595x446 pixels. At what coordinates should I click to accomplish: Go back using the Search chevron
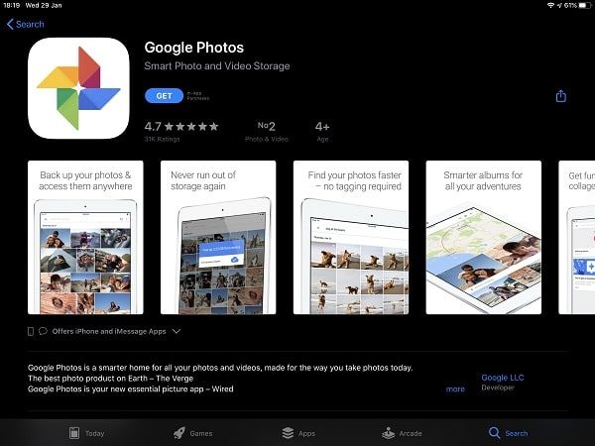click(x=10, y=24)
